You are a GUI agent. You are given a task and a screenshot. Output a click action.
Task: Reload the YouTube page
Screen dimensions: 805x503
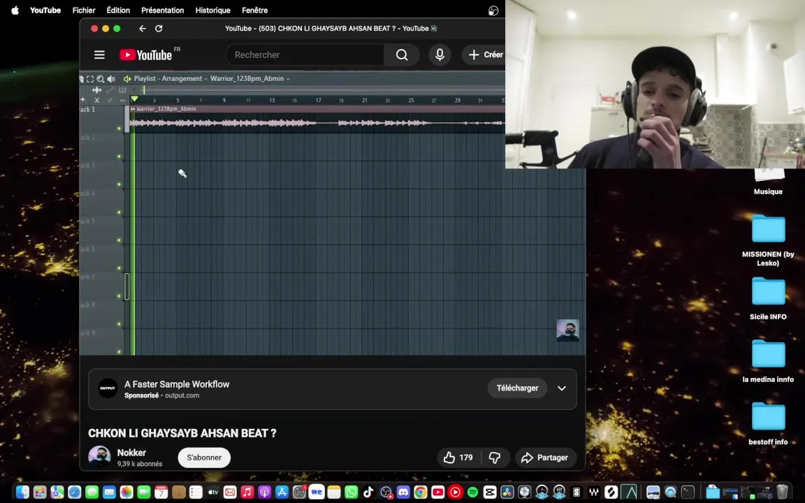[159, 28]
